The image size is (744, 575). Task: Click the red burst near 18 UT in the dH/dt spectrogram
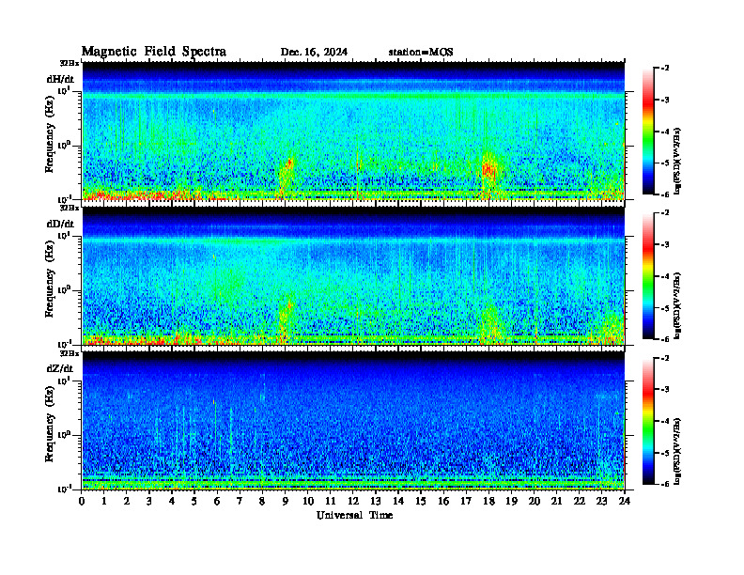pyautogui.click(x=488, y=169)
